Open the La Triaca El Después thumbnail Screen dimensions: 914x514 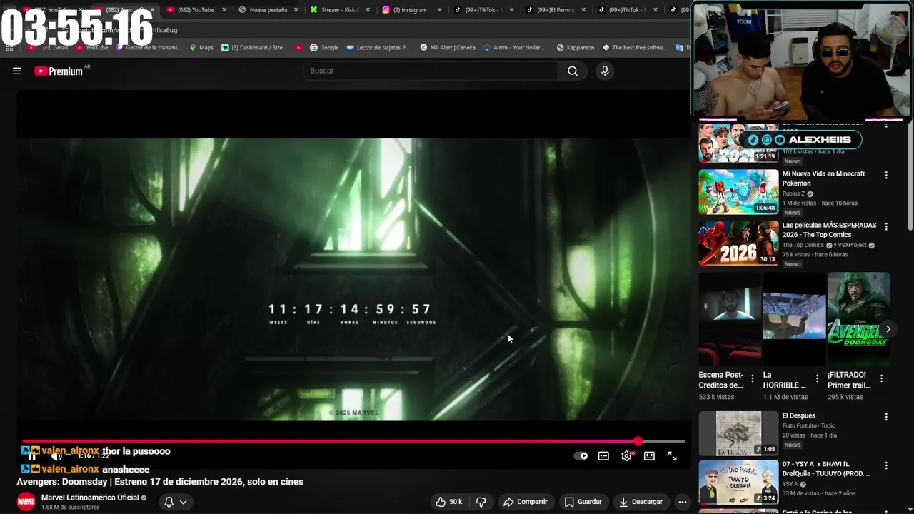[x=738, y=433]
